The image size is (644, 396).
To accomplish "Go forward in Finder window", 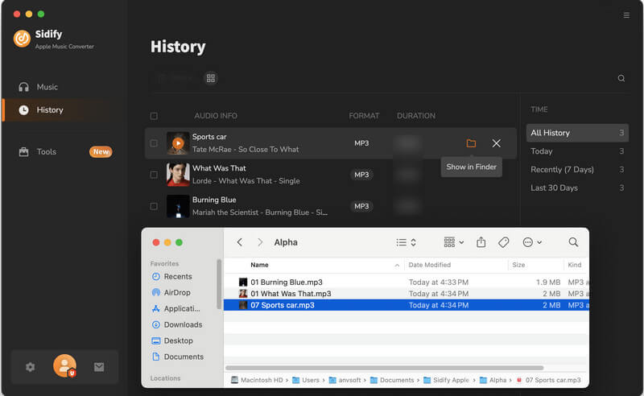I will pyautogui.click(x=260, y=242).
